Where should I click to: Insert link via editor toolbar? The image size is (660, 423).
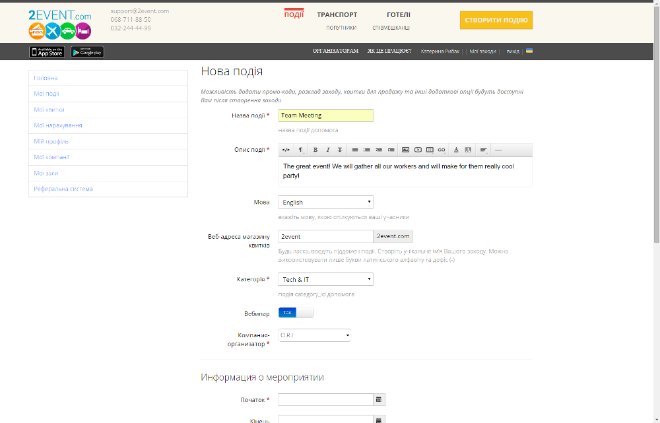(442, 150)
